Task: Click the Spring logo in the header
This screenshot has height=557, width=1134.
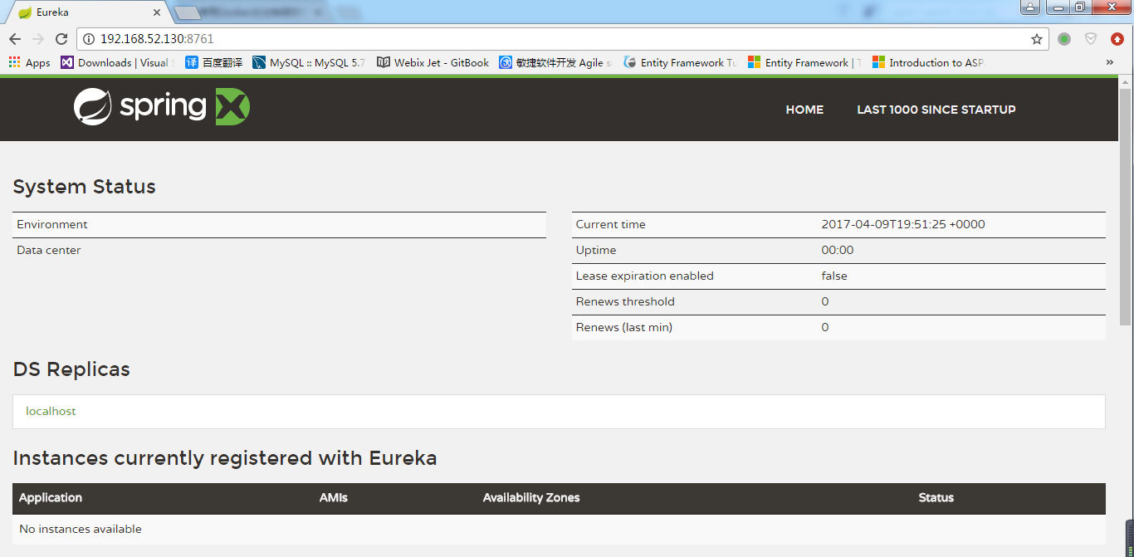Action: 161,107
